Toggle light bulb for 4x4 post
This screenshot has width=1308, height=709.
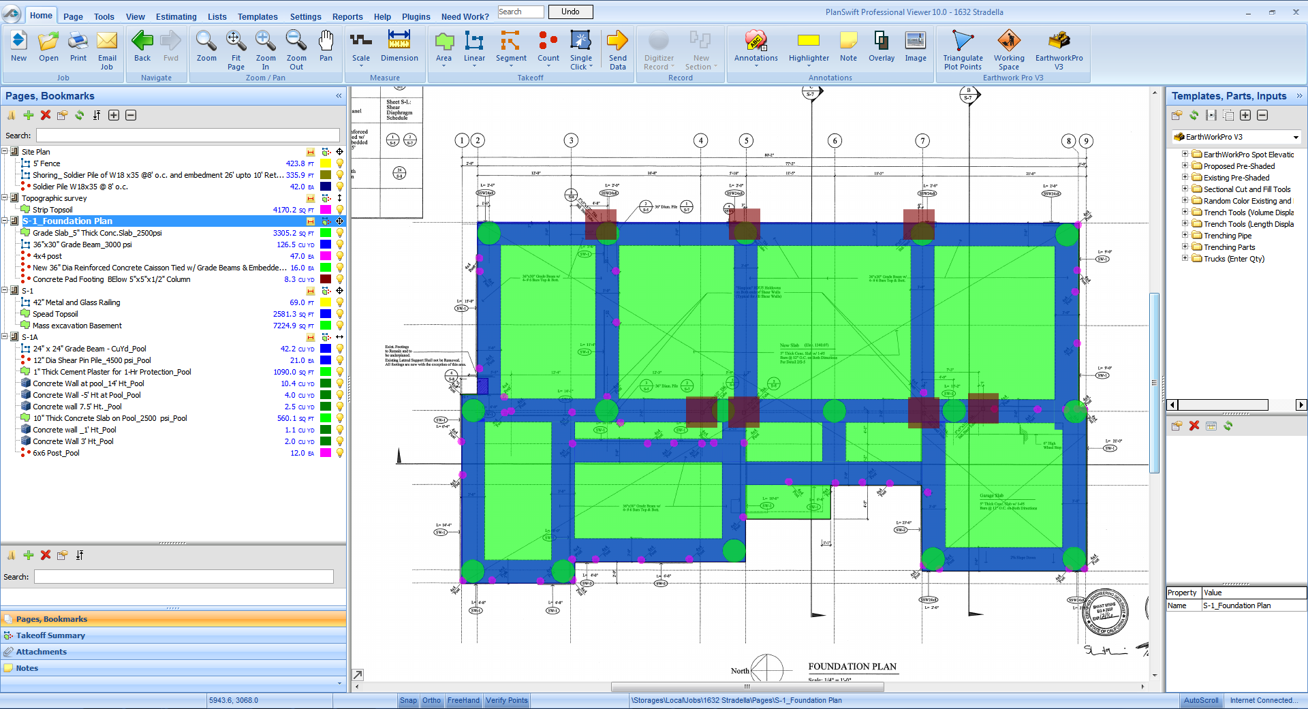tap(339, 256)
